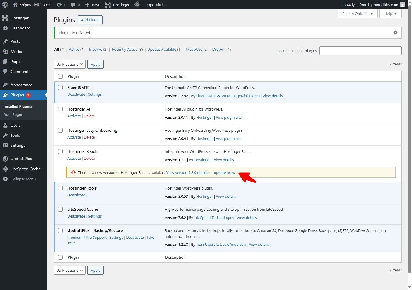Image resolution: width=412 pixels, height=290 pixels.
Task: Click the Search installed plugins field
Action: coord(360,51)
